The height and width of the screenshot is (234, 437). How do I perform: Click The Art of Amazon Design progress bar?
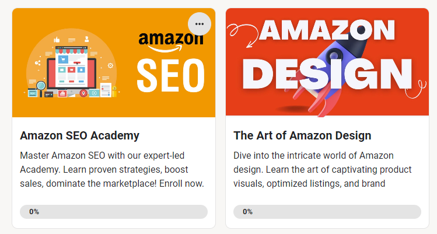tap(327, 212)
